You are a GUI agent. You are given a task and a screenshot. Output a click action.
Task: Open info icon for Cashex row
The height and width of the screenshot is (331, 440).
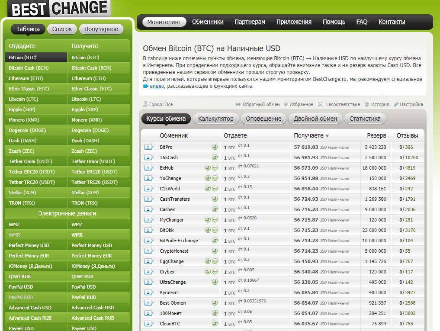click(x=148, y=209)
